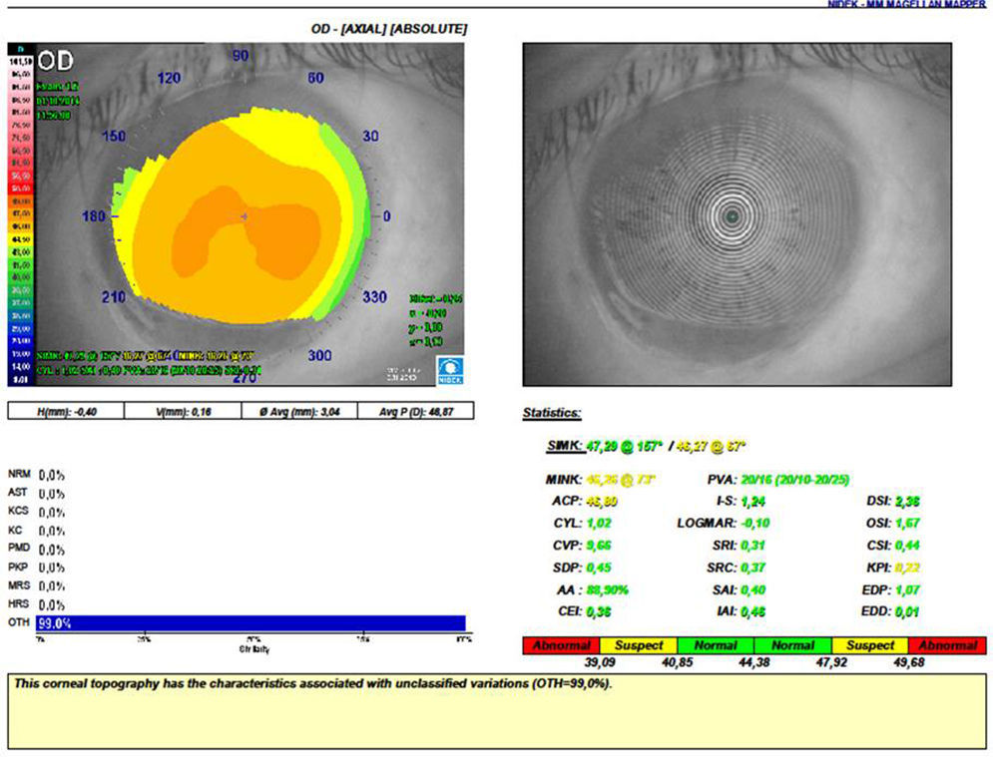Image resolution: width=993 pixels, height=757 pixels.
Task: Click the left yellow Suspect scale segment
Action: [x=639, y=645]
